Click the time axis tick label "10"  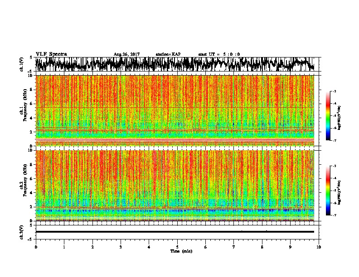(x=319, y=247)
